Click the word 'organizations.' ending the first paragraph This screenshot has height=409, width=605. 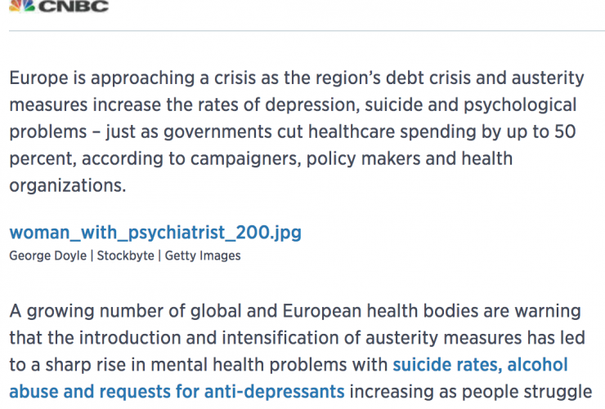68,185
